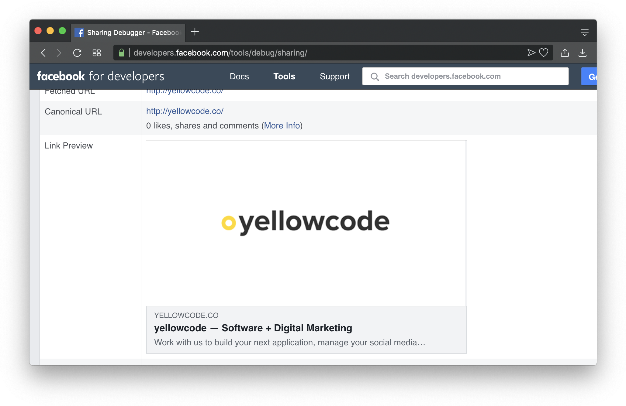Open the Canonical URL yellowcode.co link
The width and height of the screenshot is (626, 406).
[x=185, y=111]
